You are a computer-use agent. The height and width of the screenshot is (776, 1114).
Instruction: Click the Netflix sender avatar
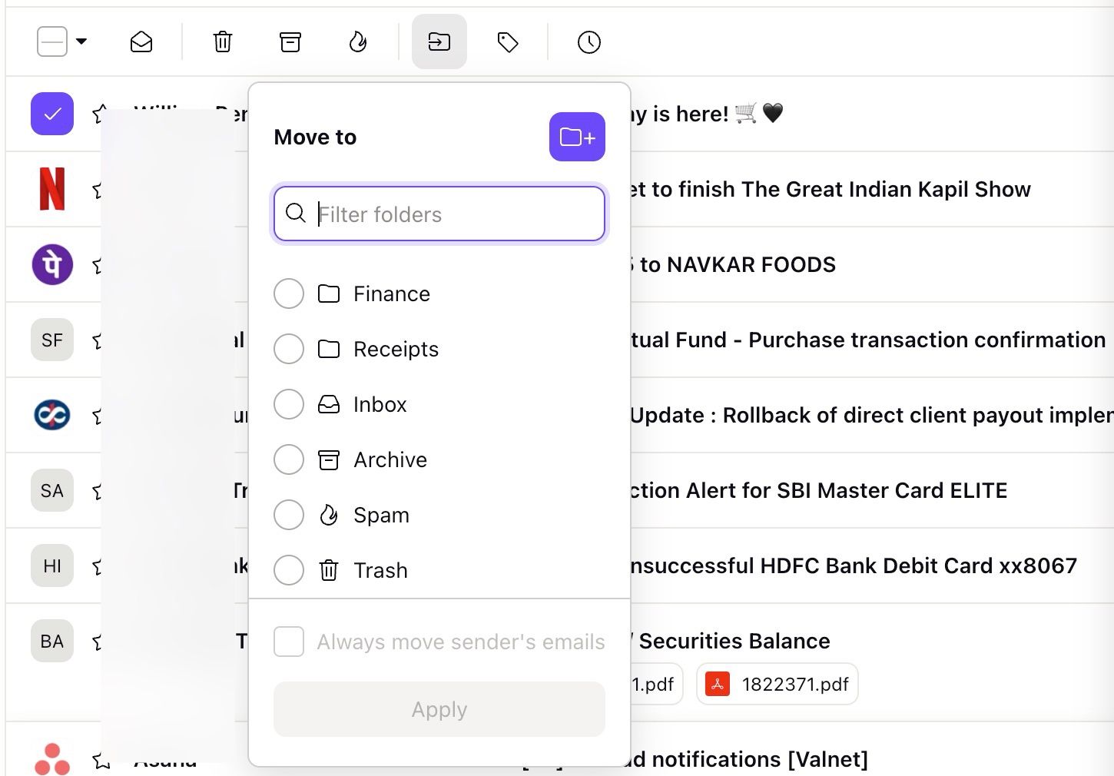click(x=52, y=189)
